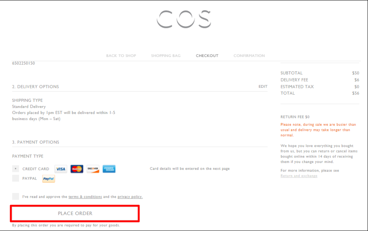
Task: Select PayPal payment radio button
Action: 16,178
